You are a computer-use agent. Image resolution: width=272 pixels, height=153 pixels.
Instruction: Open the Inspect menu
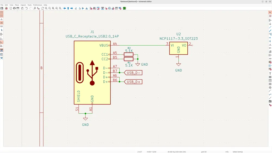point(23,5)
